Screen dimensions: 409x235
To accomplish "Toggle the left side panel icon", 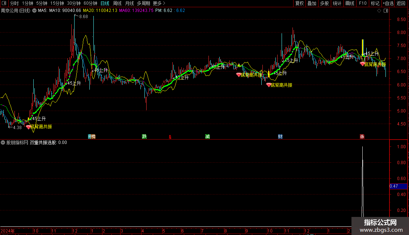I will (4, 3).
